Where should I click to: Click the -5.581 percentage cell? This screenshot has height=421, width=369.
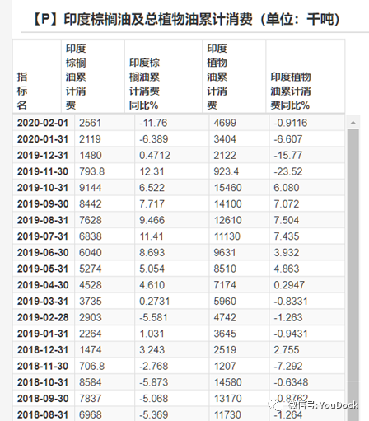(172, 317)
